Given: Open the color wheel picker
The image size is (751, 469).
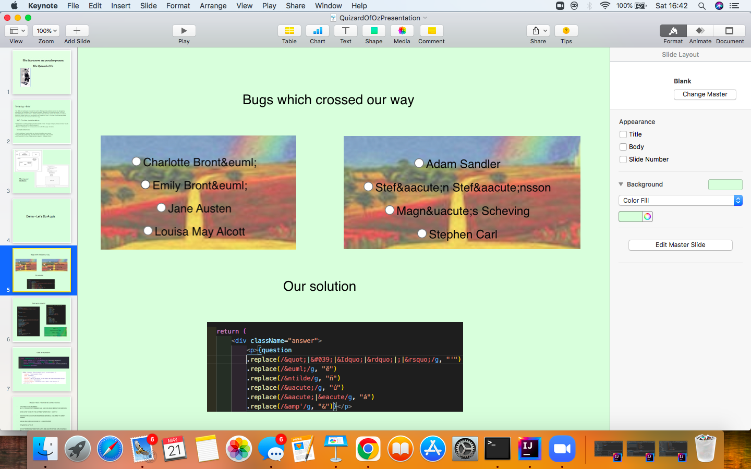Looking at the screenshot, I should point(648,217).
